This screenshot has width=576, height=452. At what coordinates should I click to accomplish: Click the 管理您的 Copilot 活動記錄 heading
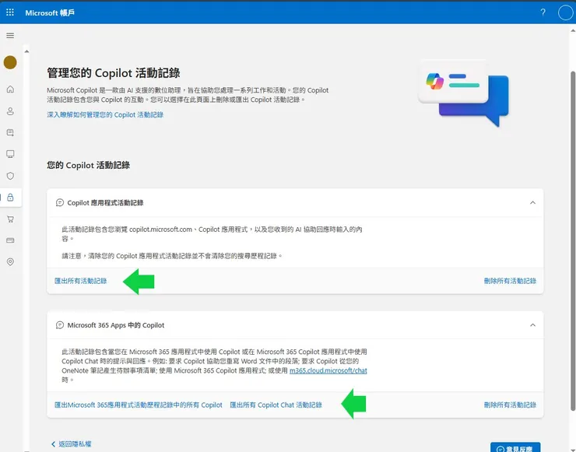[114, 73]
